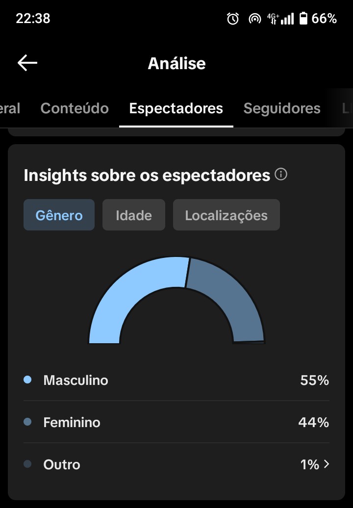Switch to the Conteúdo tab
353x508 pixels.
click(x=75, y=108)
